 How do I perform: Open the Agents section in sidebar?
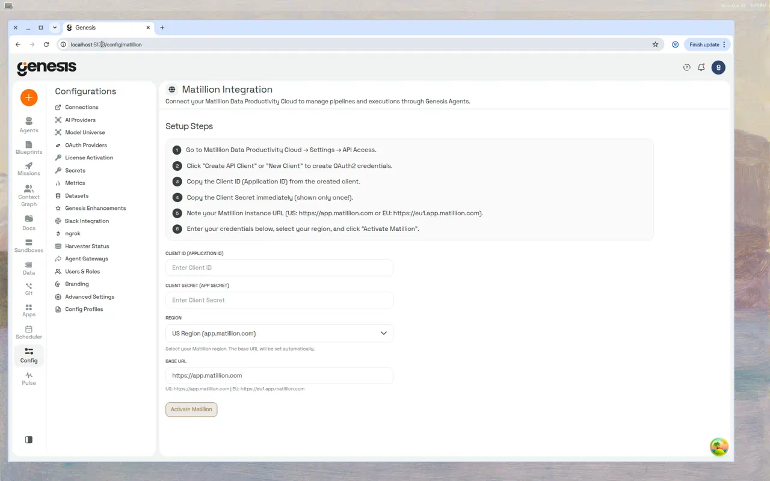point(29,125)
